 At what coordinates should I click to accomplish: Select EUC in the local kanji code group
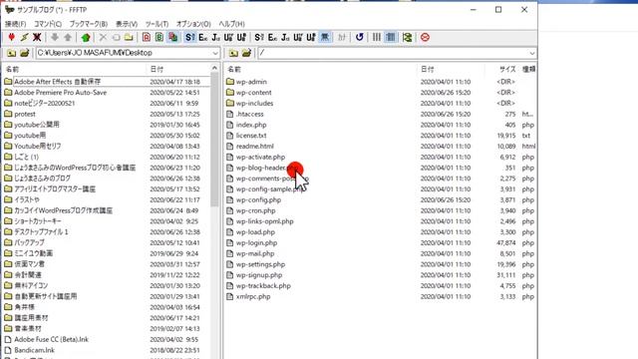[203, 38]
